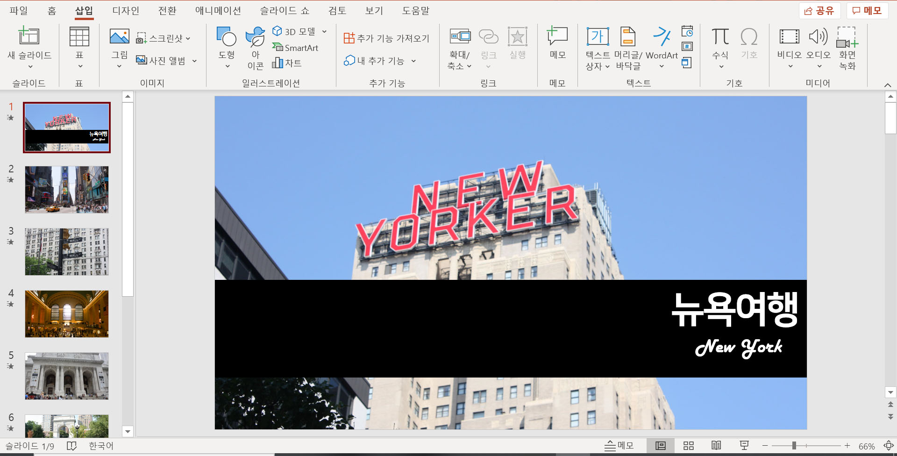Click the zoom slider handle
897x456 pixels.
(794, 446)
